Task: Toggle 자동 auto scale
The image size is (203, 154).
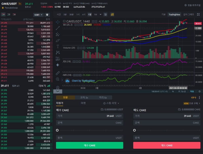Action: tap(192, 92)
